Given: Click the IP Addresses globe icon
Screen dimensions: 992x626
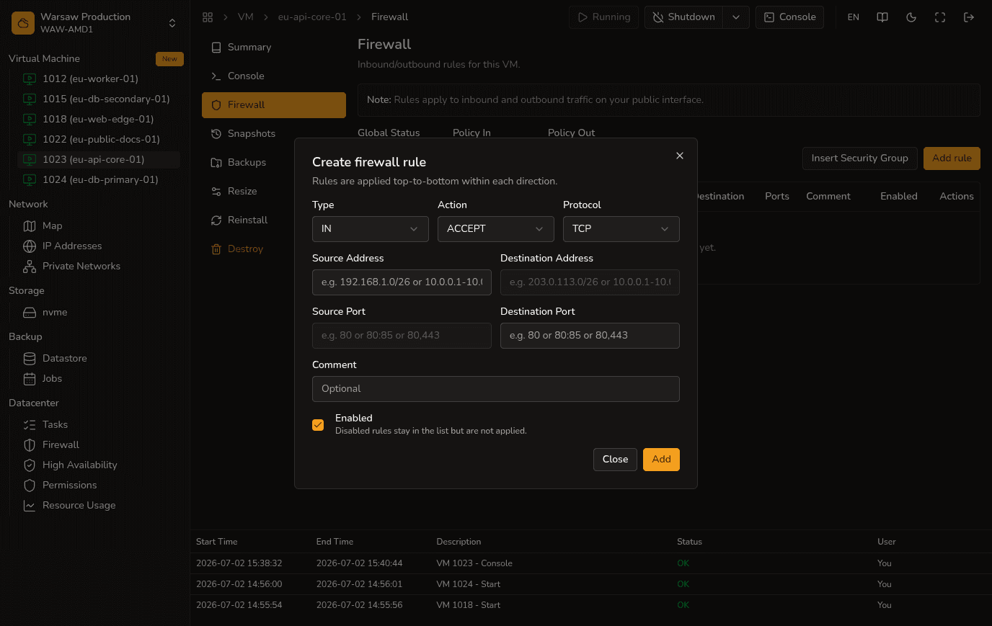Looking at the screenshot, I should tap(30, 246).
